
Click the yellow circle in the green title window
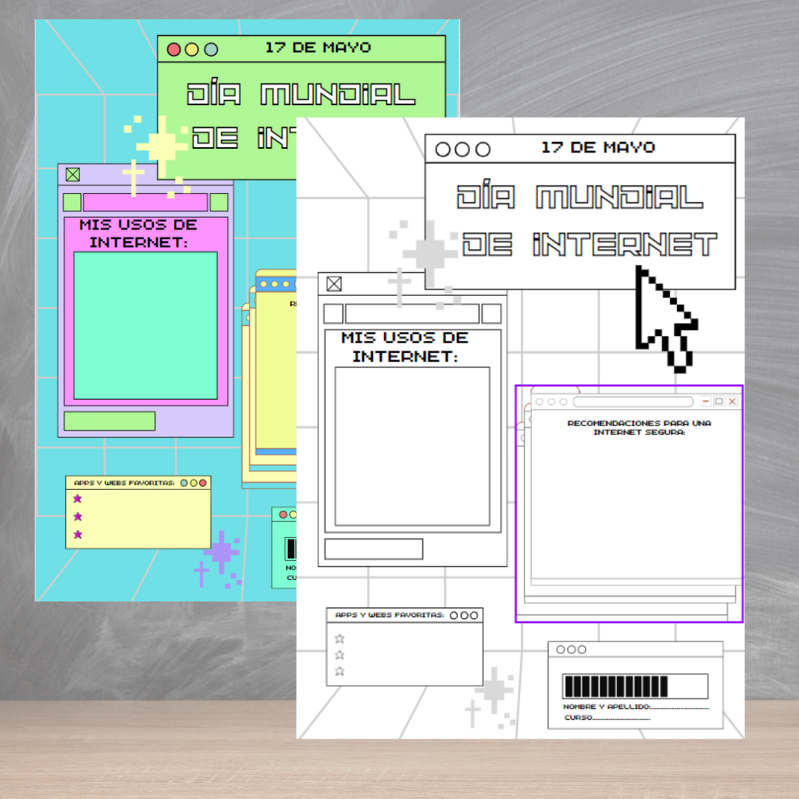coord(192,50)
